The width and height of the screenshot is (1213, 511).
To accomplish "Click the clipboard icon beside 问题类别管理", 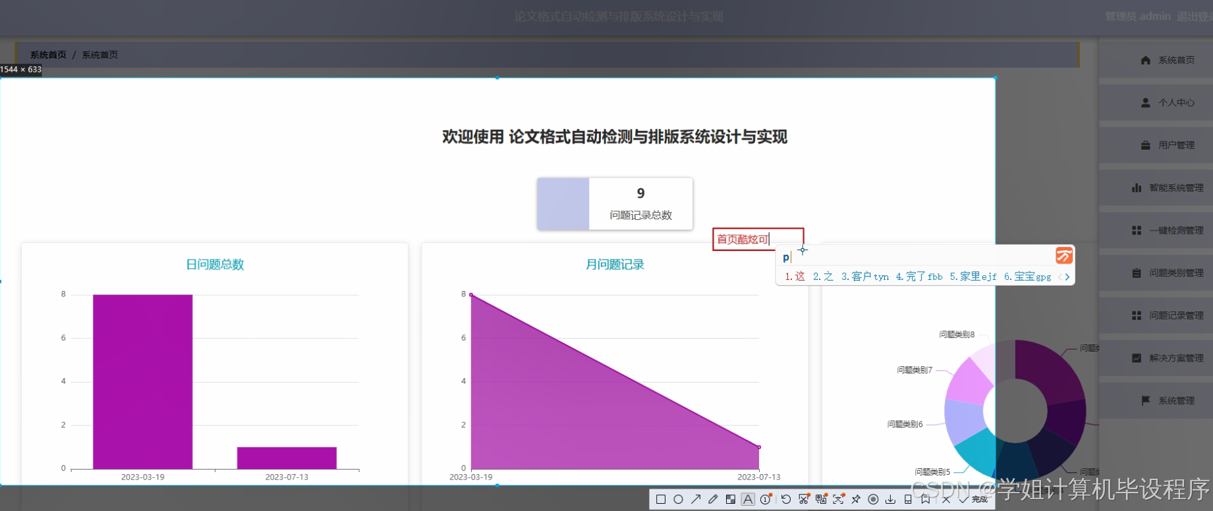I will click(1137, 273).
